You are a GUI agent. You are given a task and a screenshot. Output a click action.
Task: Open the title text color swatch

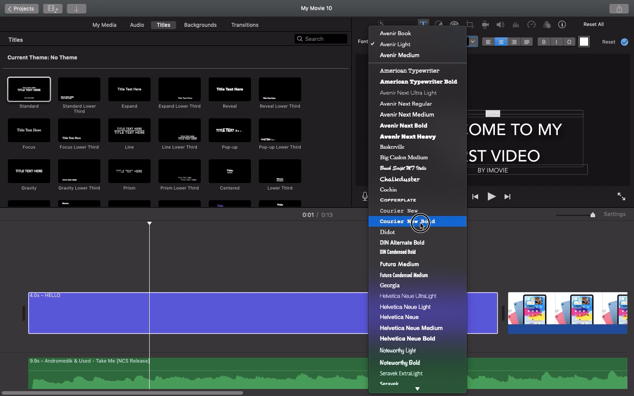coord(584,42)
